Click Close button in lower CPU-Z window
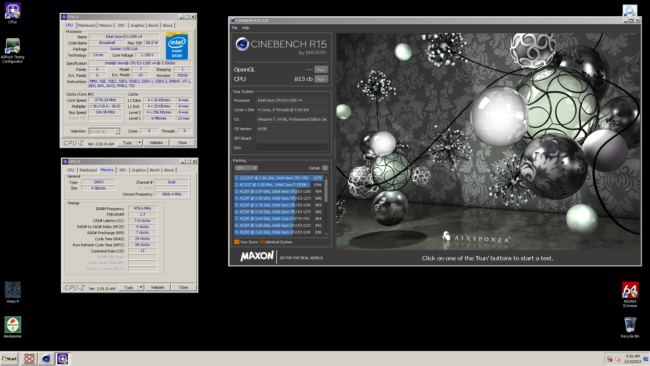 click(183, 288)
